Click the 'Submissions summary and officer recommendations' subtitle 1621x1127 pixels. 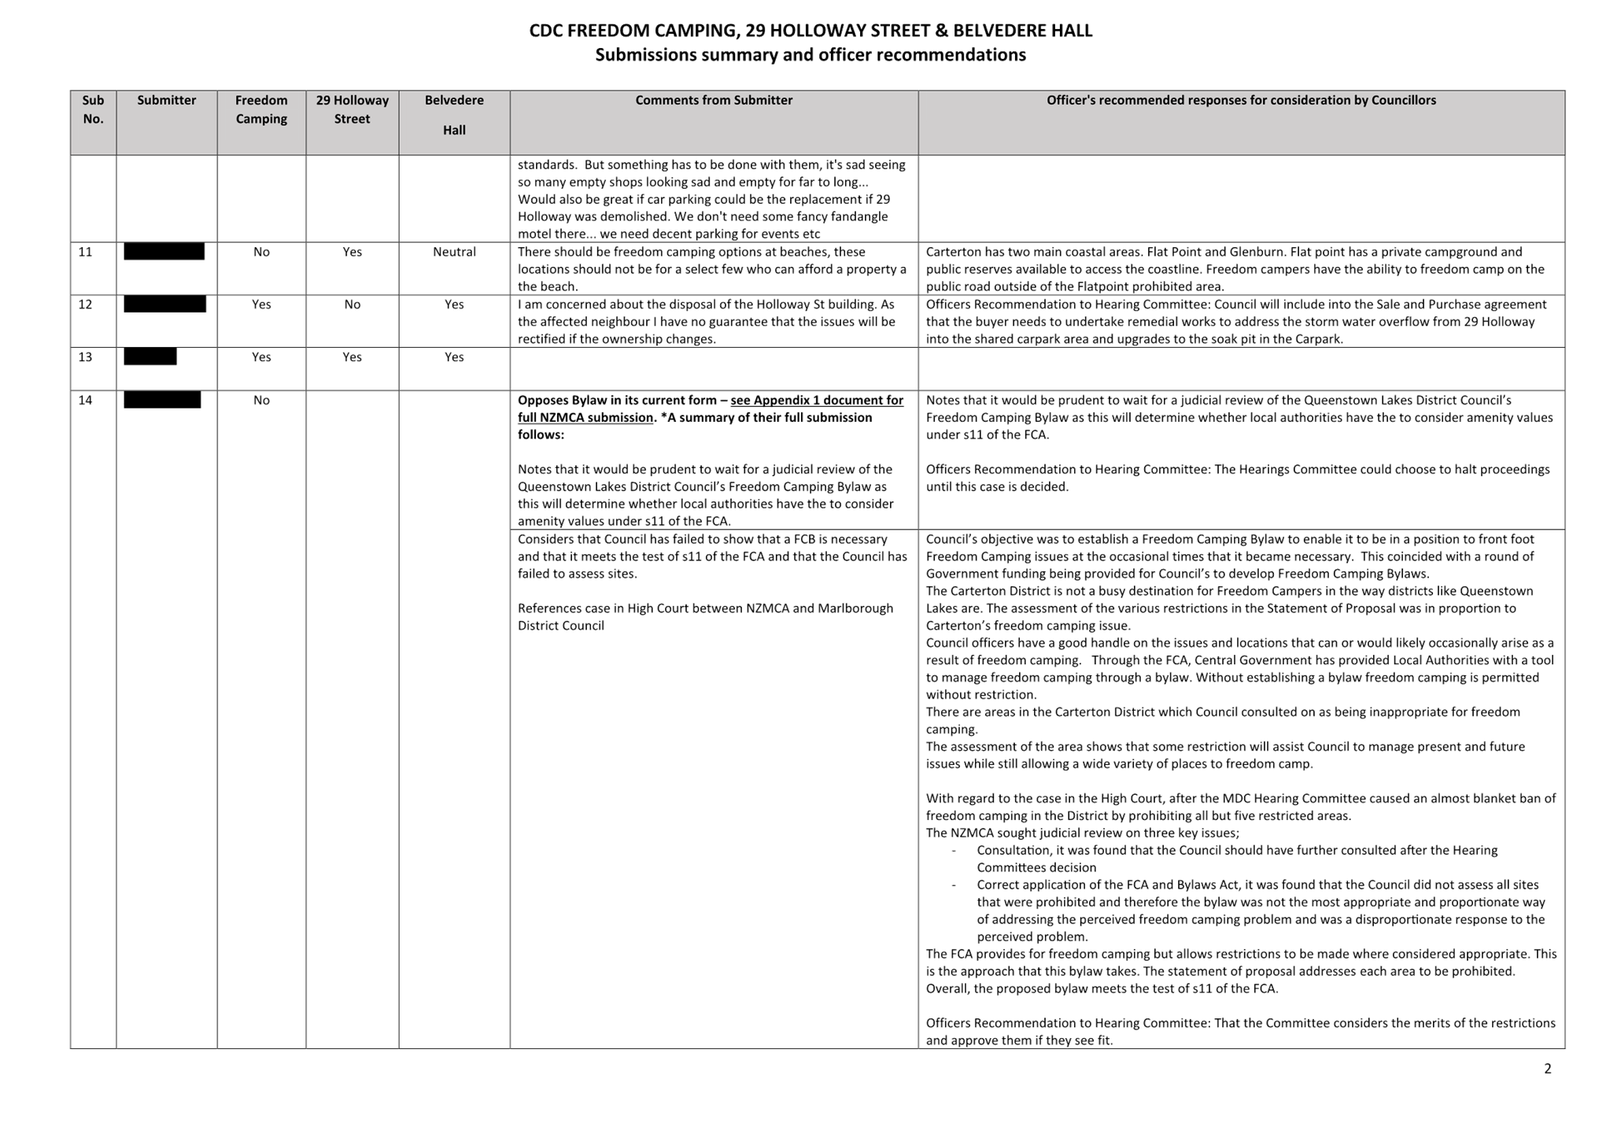[x=810, y=55]
